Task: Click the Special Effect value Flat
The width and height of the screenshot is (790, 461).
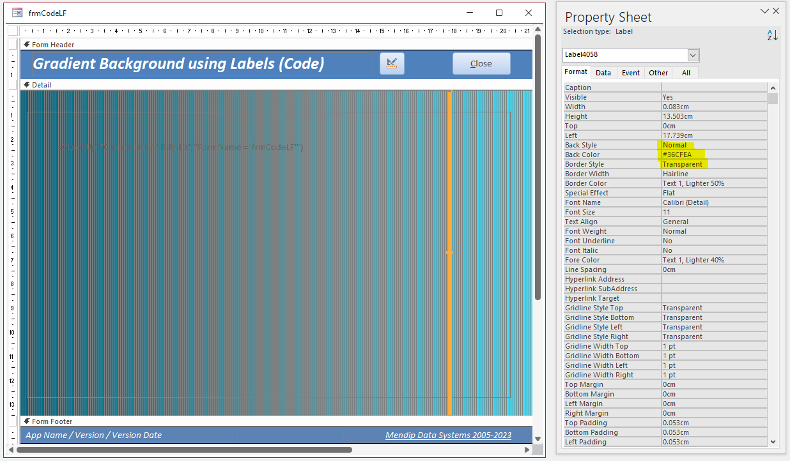Action: (x=714, y=193)
